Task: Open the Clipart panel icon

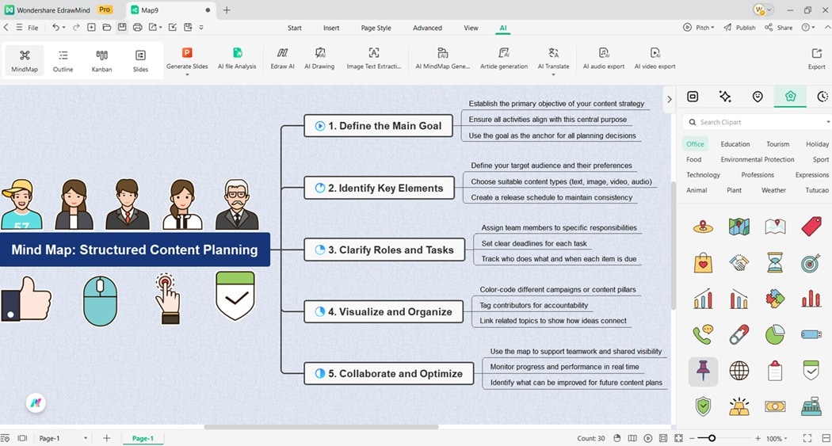Action: (x=791, y=96)
